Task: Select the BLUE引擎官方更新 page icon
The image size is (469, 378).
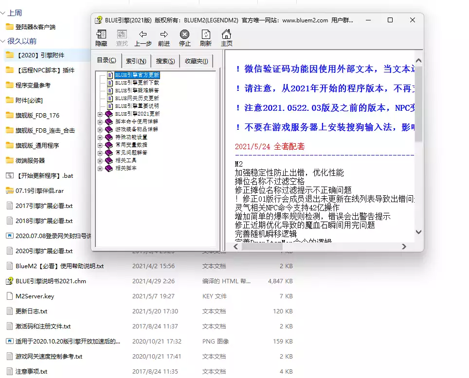Action: (x=110, y=75)
